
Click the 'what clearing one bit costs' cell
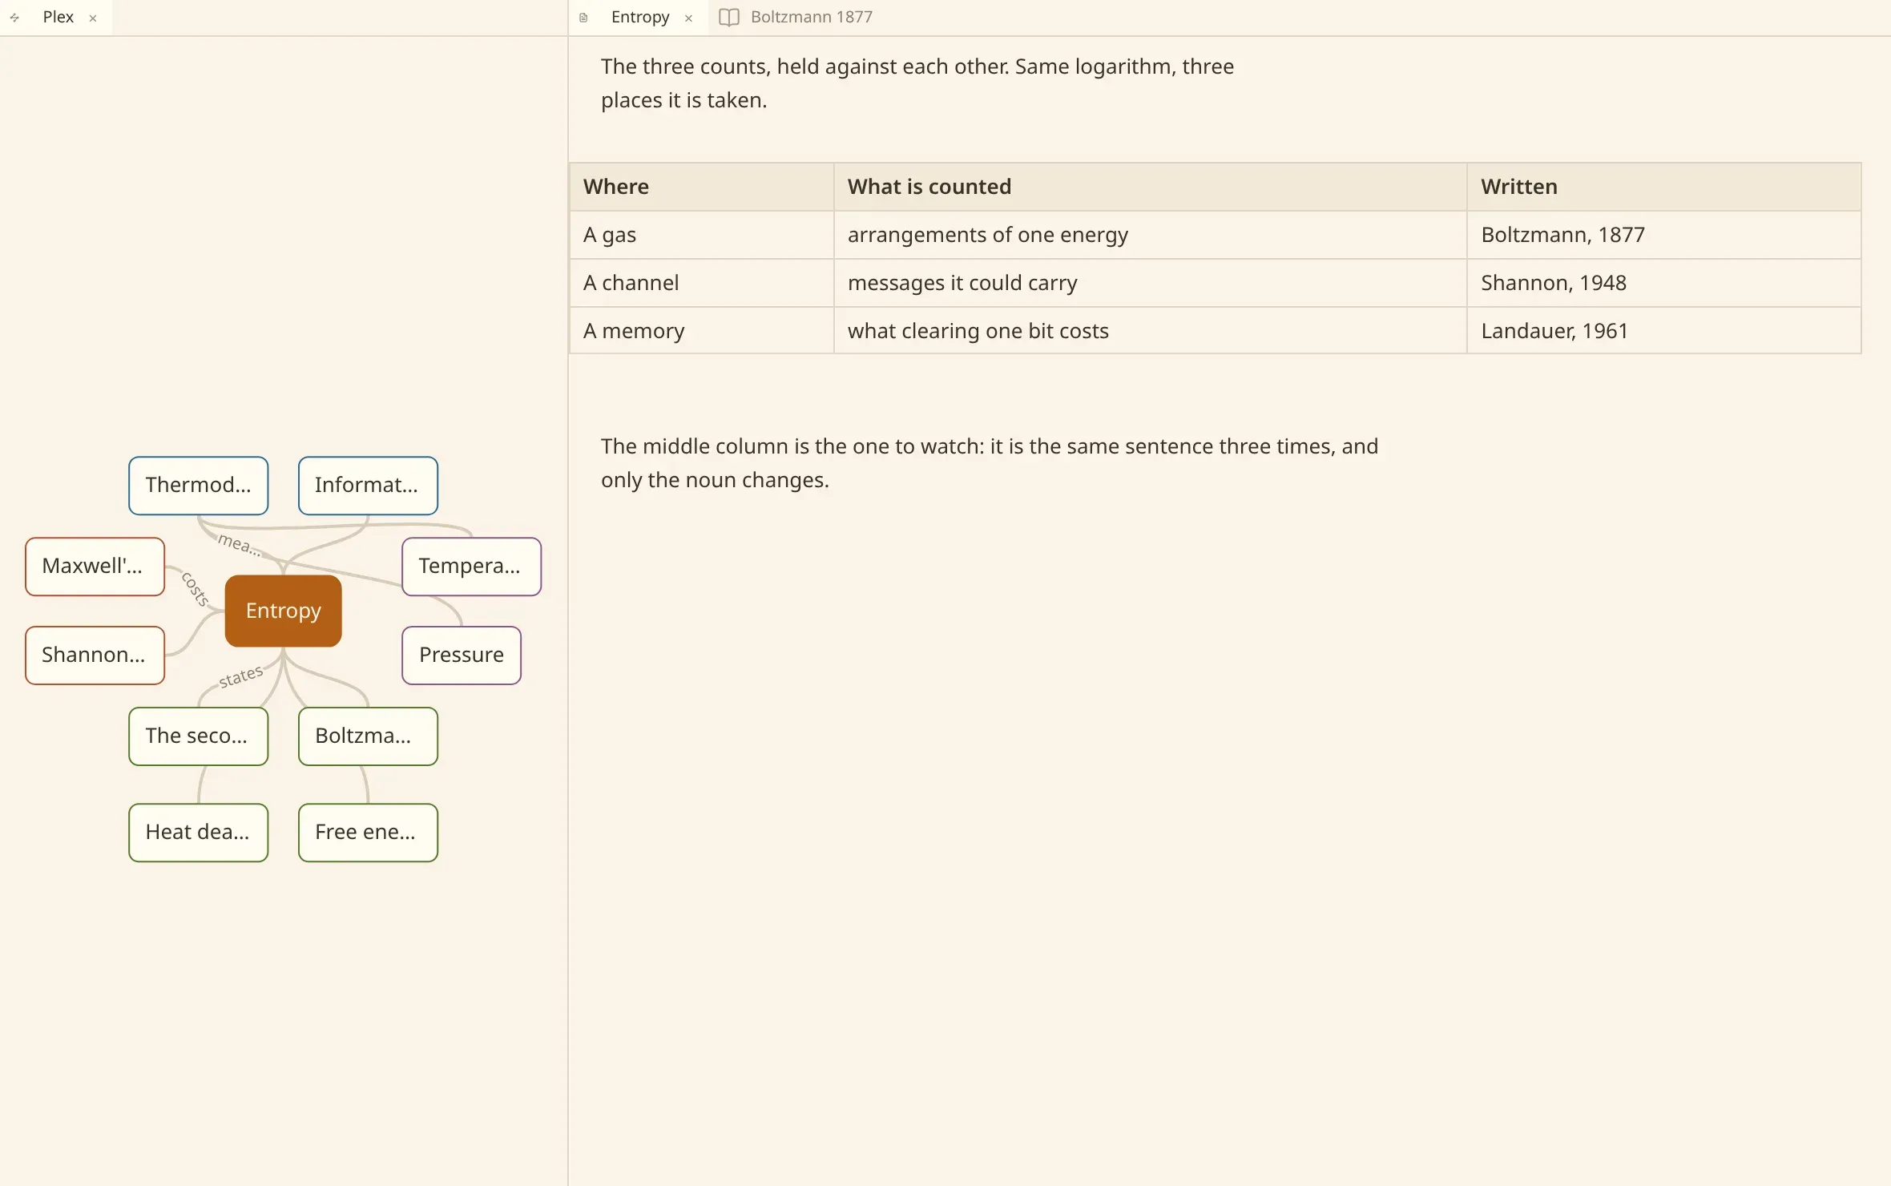1150,331
